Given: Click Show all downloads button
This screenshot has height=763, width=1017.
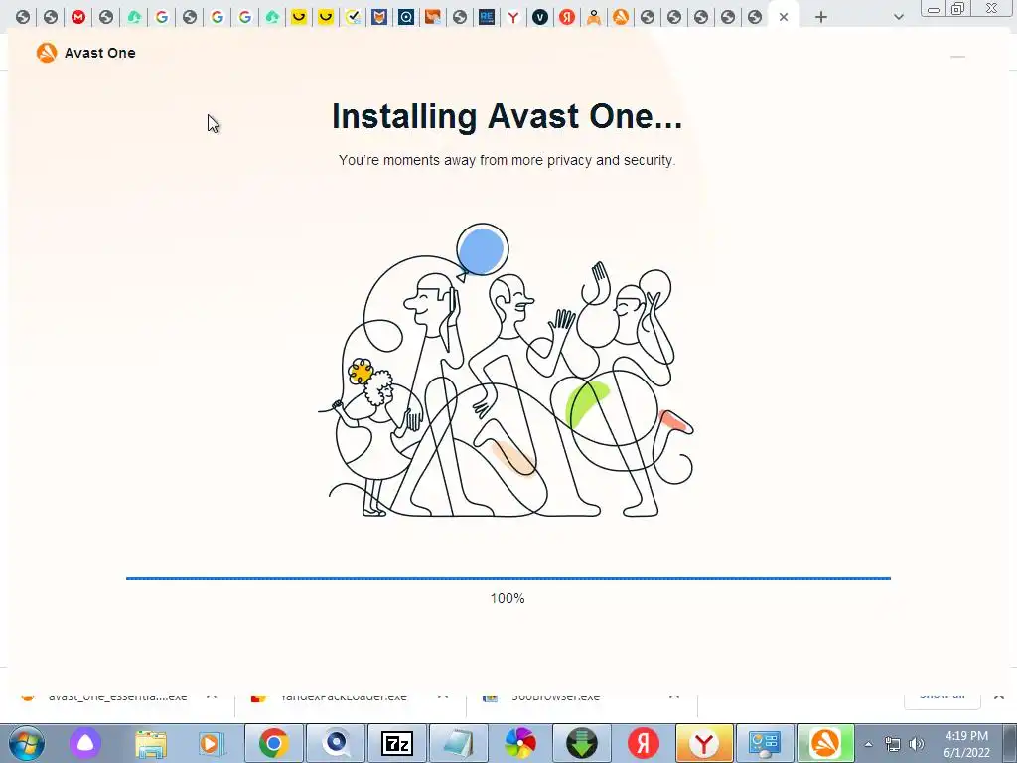Looking at the screenshot, I should click(x=942, y=696).
